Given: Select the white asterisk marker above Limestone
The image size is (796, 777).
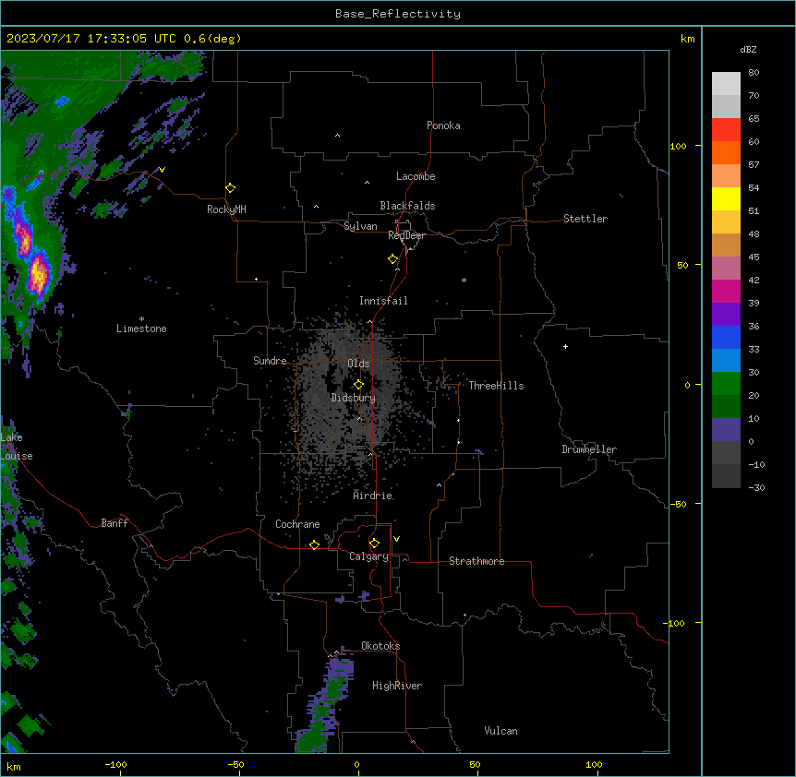Looking at the screenshot, I should [x=141, y=319].
